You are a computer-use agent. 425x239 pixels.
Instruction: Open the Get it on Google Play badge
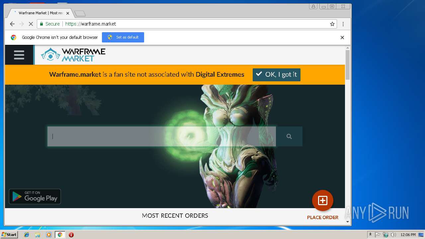coord(35,197)
